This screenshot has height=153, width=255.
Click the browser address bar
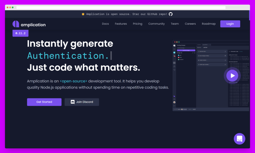(x=121, y=8)
